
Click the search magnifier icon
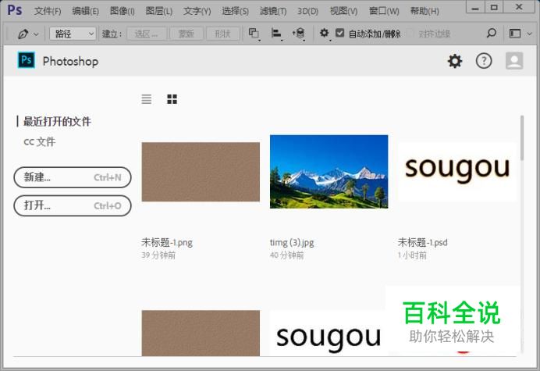pyautogui.click(x=492, y=33)
